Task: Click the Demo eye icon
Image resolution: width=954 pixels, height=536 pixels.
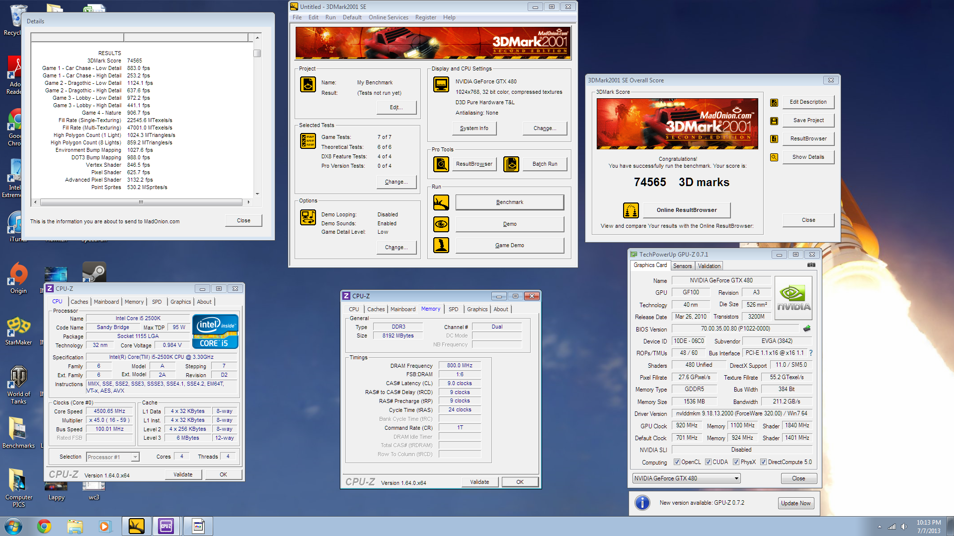Action: pyautogui.click(x=441, y=224)
